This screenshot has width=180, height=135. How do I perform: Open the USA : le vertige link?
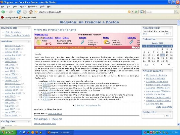point(13,32)
